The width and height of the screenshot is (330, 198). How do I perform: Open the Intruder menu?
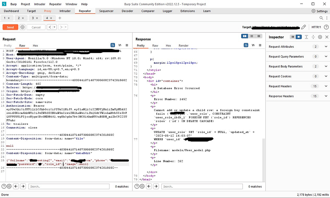[x=39, y=4]
